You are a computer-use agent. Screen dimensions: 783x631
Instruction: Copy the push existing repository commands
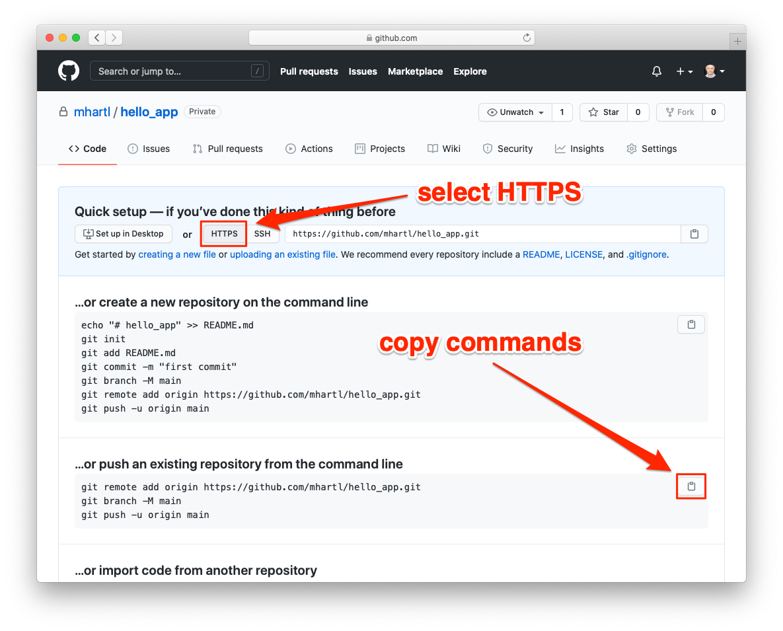pyautogui.click(x=691, y=486)
